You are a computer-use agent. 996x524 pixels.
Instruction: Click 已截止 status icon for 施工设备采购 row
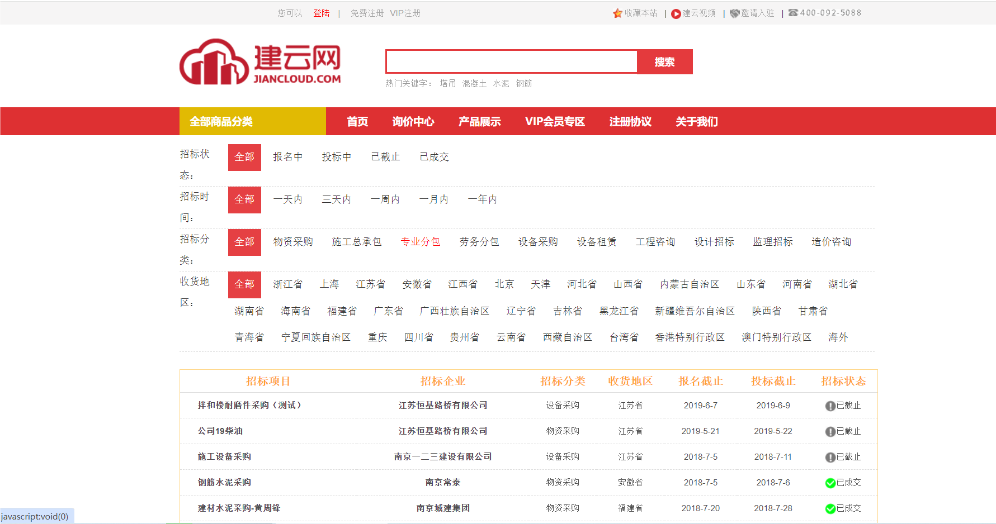pos(830,458)
